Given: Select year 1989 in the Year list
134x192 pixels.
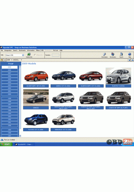Looking at the screenshot, I should [10, 130].
